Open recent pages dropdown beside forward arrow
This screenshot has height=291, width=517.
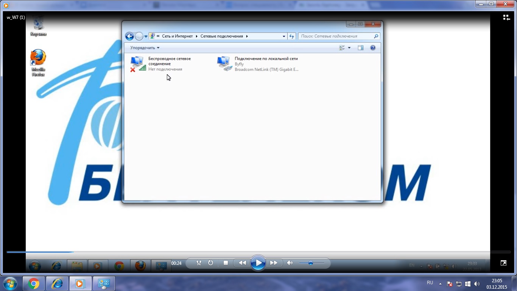coord(146,37)
